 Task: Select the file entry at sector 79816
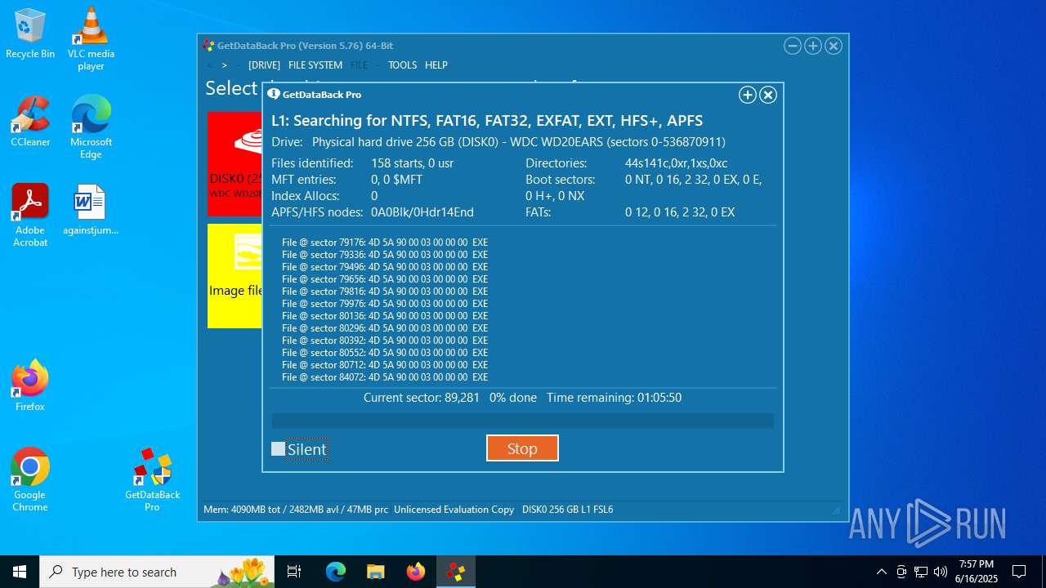[x=385, y=292]
